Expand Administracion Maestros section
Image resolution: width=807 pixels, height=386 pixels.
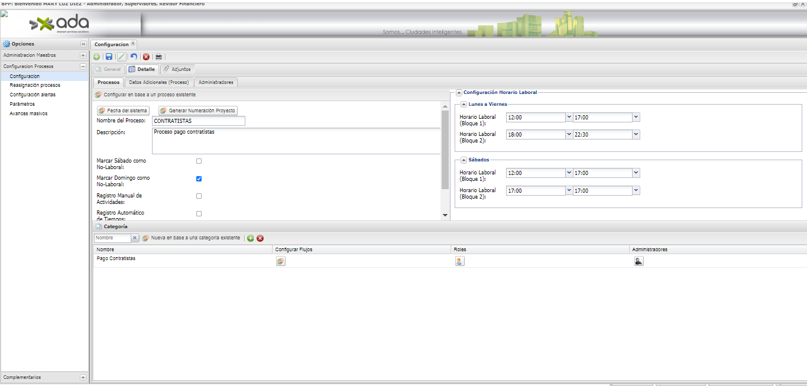(83, 55)
